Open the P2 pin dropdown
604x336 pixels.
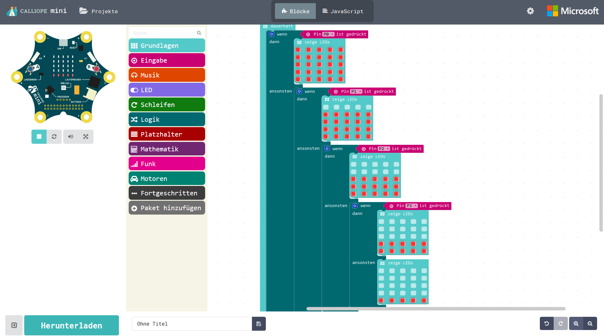click(x=384, y=148)
